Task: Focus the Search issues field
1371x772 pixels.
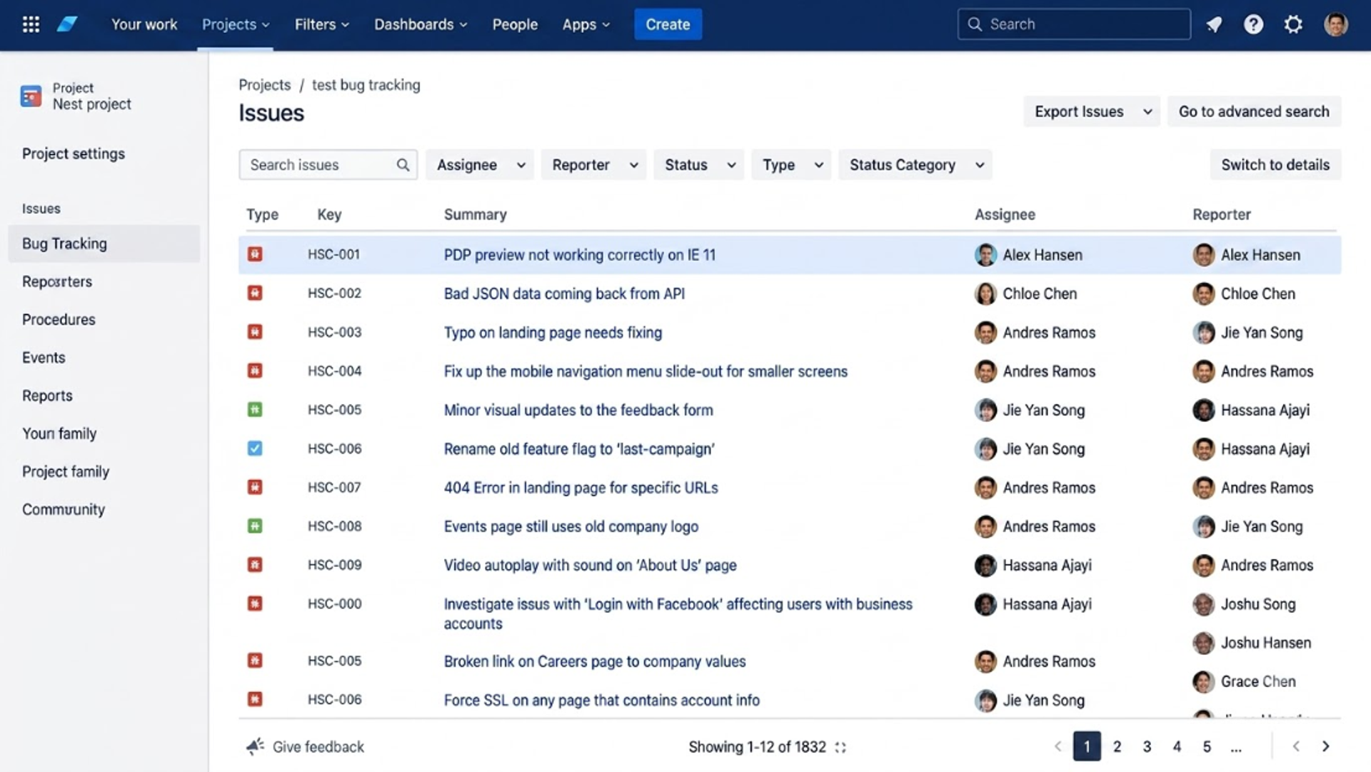Action: point(328,165)
